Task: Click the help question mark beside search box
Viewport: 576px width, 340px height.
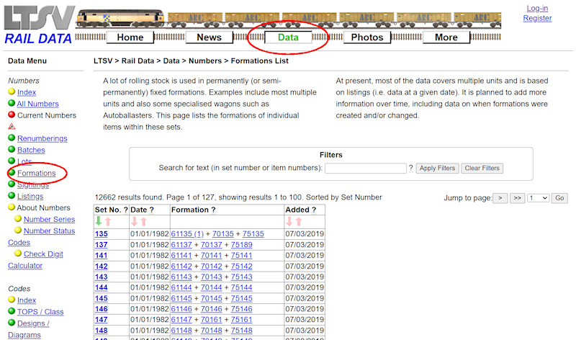Action: [x=411, y=169]
